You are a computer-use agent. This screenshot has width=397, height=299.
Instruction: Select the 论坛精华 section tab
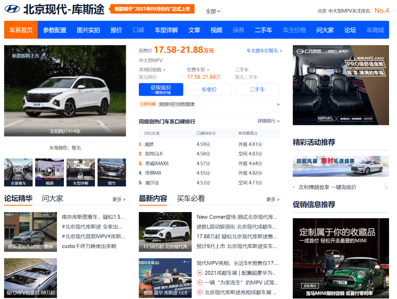click(x=18, y=198)
